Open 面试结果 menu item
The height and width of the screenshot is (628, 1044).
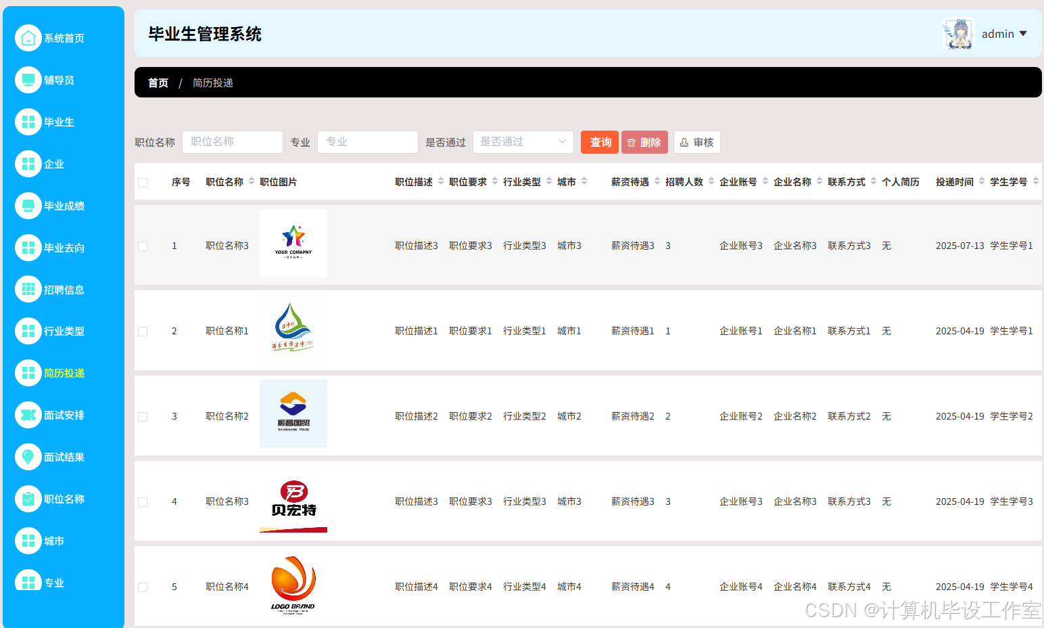(64, 457)
